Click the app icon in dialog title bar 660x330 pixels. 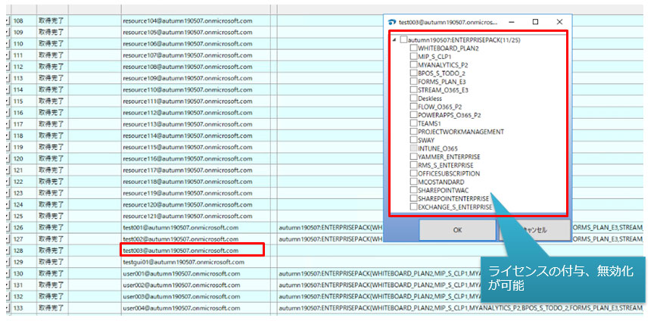(393, 22)
